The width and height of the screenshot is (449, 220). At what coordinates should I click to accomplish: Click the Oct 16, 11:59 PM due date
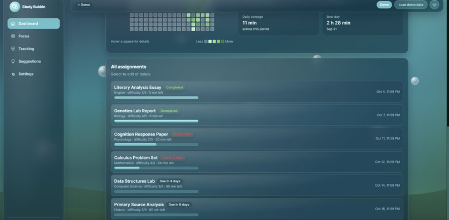(x=387, y=209)
